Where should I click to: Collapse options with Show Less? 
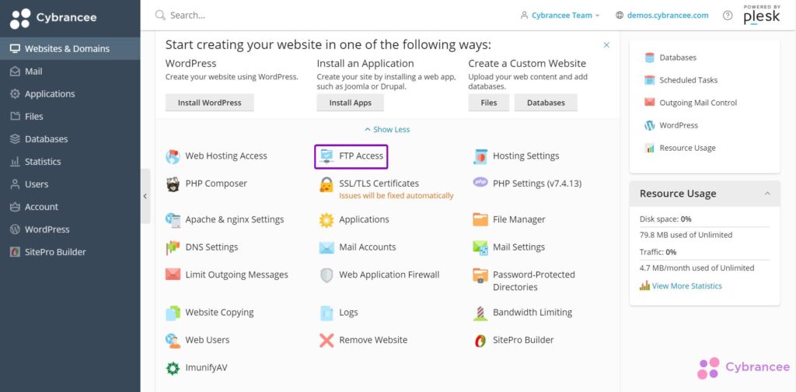387,129
